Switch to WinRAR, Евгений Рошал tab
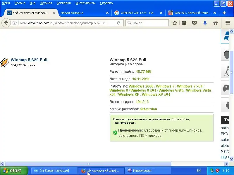The height and width of the screenshot is (175, 234). pyautogui.click(x=192, y=13)
